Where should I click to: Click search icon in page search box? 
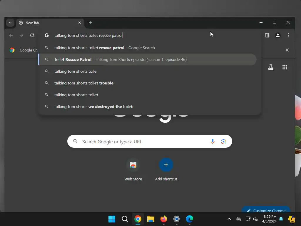(x=76, y=142)
